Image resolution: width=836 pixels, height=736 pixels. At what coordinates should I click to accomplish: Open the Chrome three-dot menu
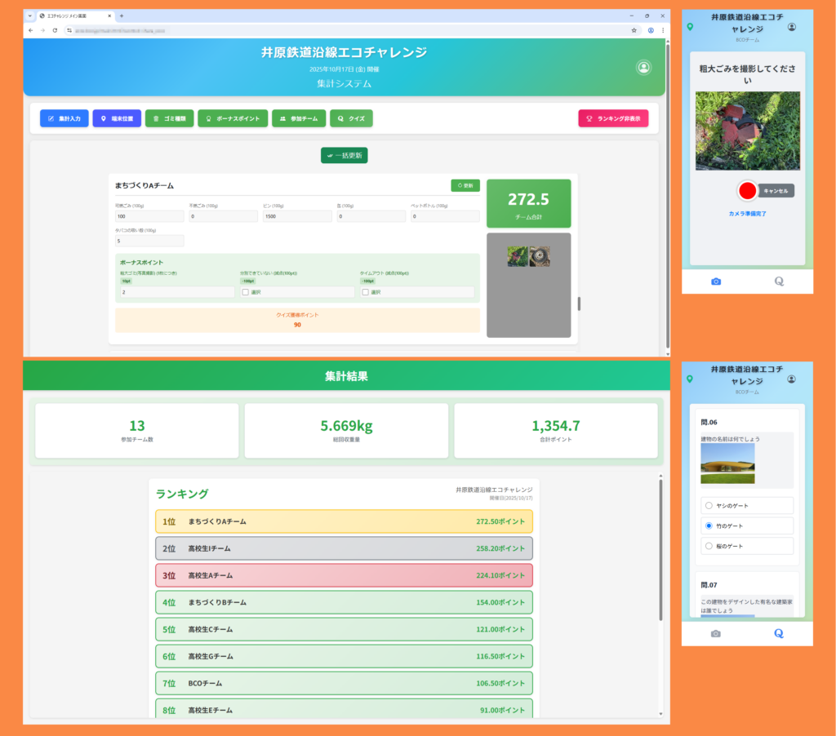tap(662, 30)
